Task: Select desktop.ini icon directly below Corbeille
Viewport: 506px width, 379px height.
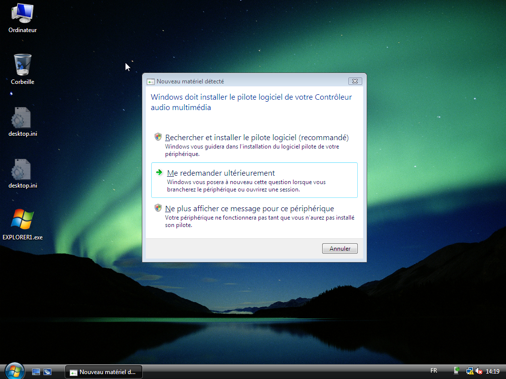Action: (22, 118)
